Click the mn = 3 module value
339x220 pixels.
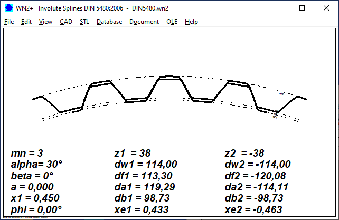tap(27, 153)
